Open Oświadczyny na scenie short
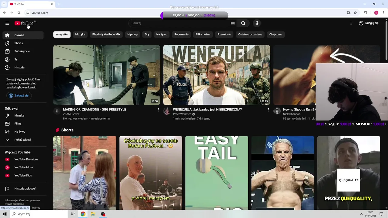 point(151,173)
